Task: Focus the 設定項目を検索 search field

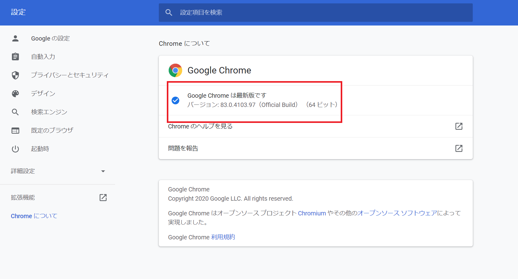Action: point(315,13)
